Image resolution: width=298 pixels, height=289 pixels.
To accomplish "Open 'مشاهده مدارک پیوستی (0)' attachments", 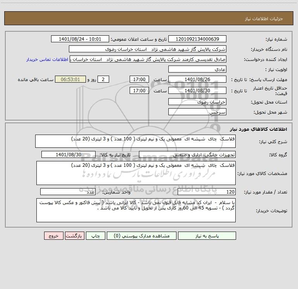I will coord(142,235).
